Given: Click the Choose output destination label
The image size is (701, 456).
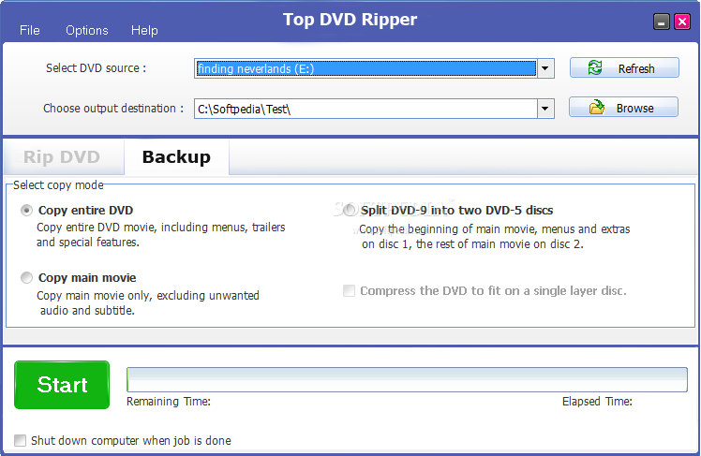Looking at the screenshot, I should point(113,108).
